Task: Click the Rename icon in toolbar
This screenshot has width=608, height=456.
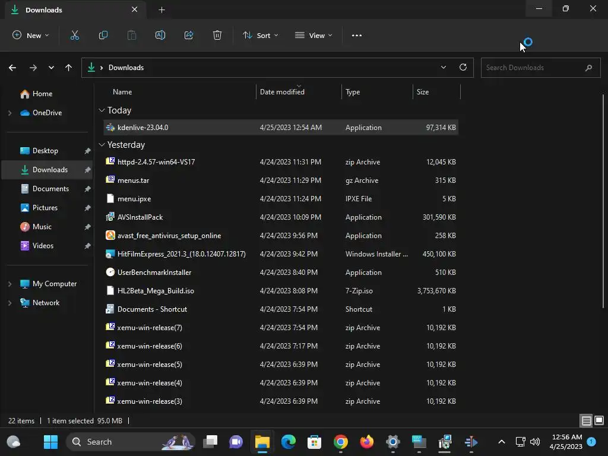Action: [x=160, y=35]
